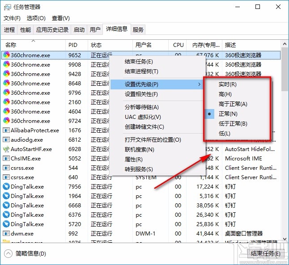The width and height of the screenshot is (289, 265).
Task: Sort by the 内存(专用... column header
Action: [204, 45]
